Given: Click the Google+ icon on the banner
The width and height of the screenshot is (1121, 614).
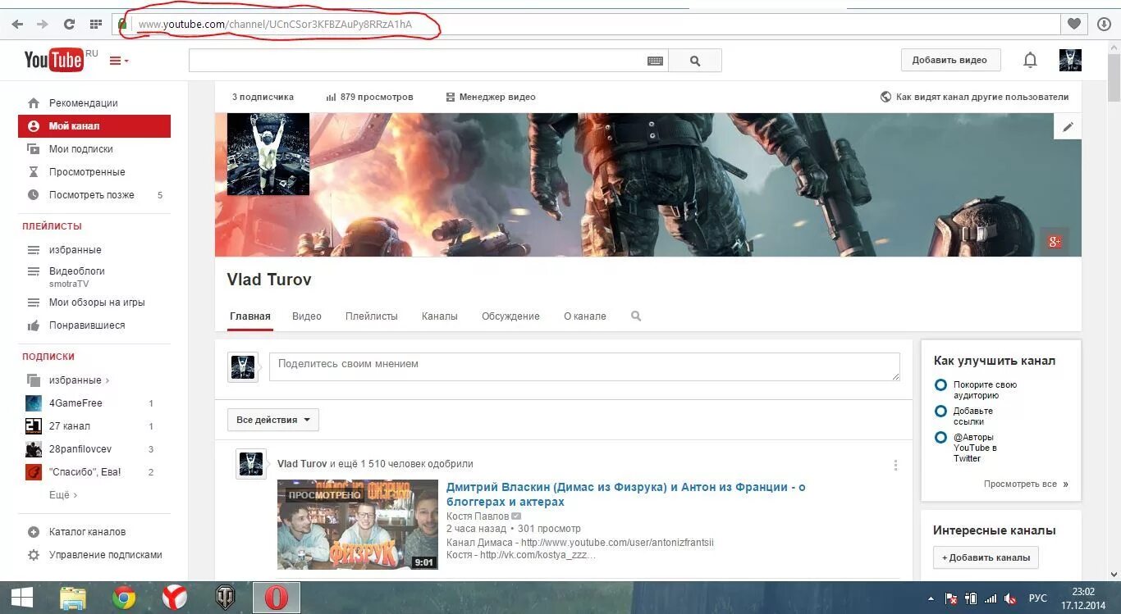Looking at the screenshot, I should coord(1055,241).
